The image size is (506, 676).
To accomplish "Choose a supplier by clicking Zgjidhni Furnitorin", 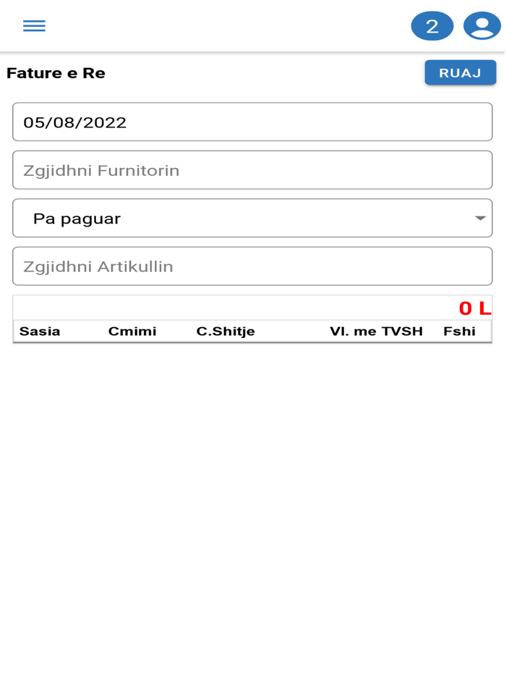I will click(252, 169).
